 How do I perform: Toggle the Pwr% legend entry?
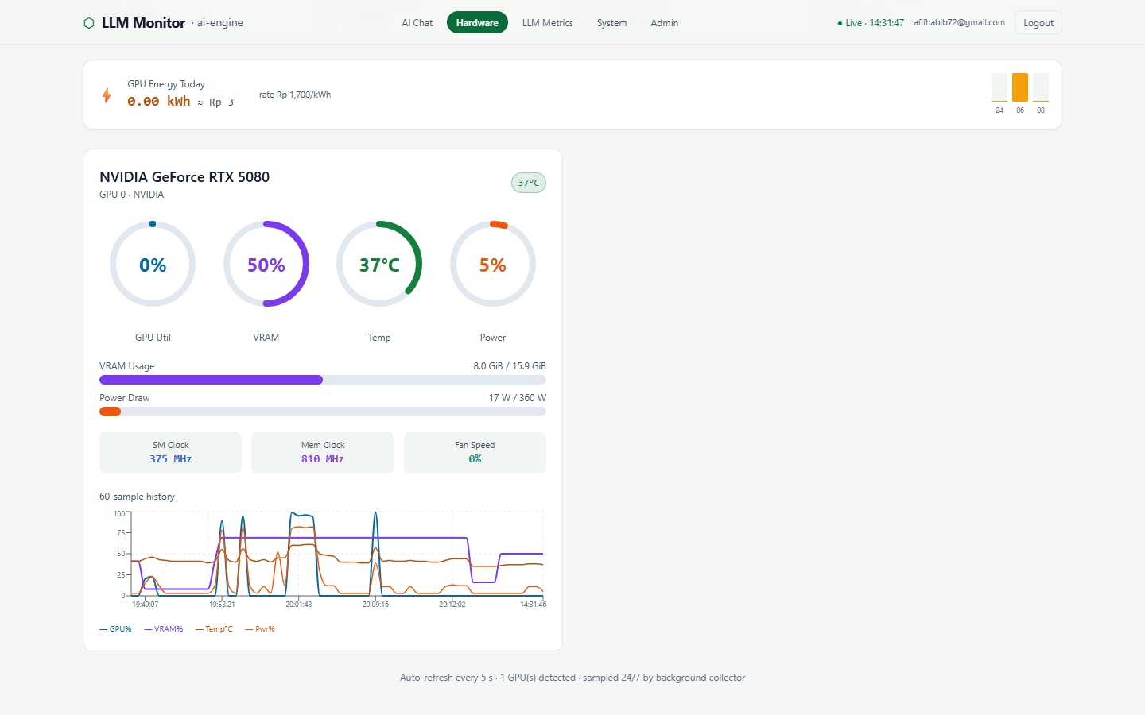coord(260,629)
